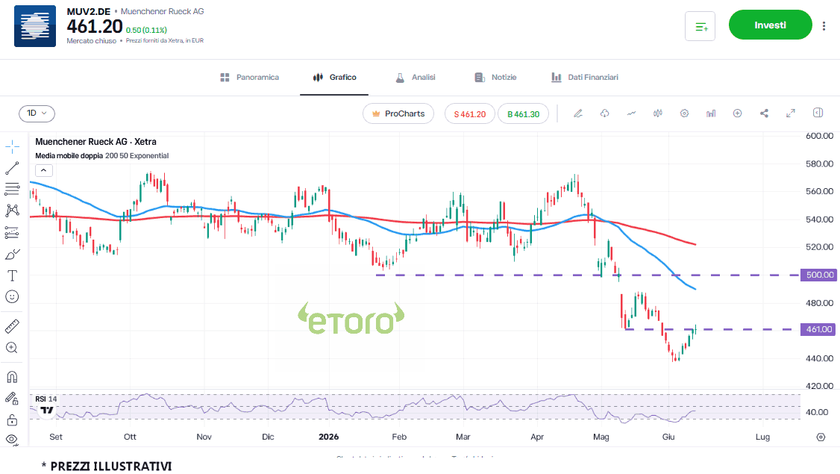Toggle visibility of all drawings
This screenshot has height=474, width=840.
point(12,440)
